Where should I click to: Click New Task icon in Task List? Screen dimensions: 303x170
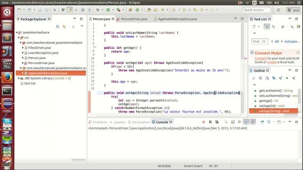254,26
